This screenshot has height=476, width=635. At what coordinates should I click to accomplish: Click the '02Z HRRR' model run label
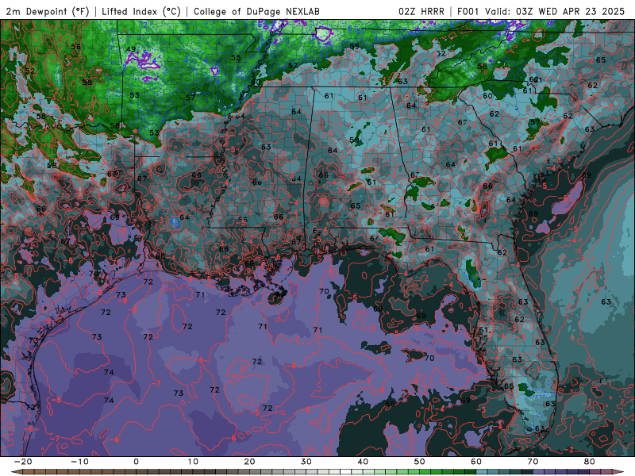pyautogui.click(x=421, y=11)
